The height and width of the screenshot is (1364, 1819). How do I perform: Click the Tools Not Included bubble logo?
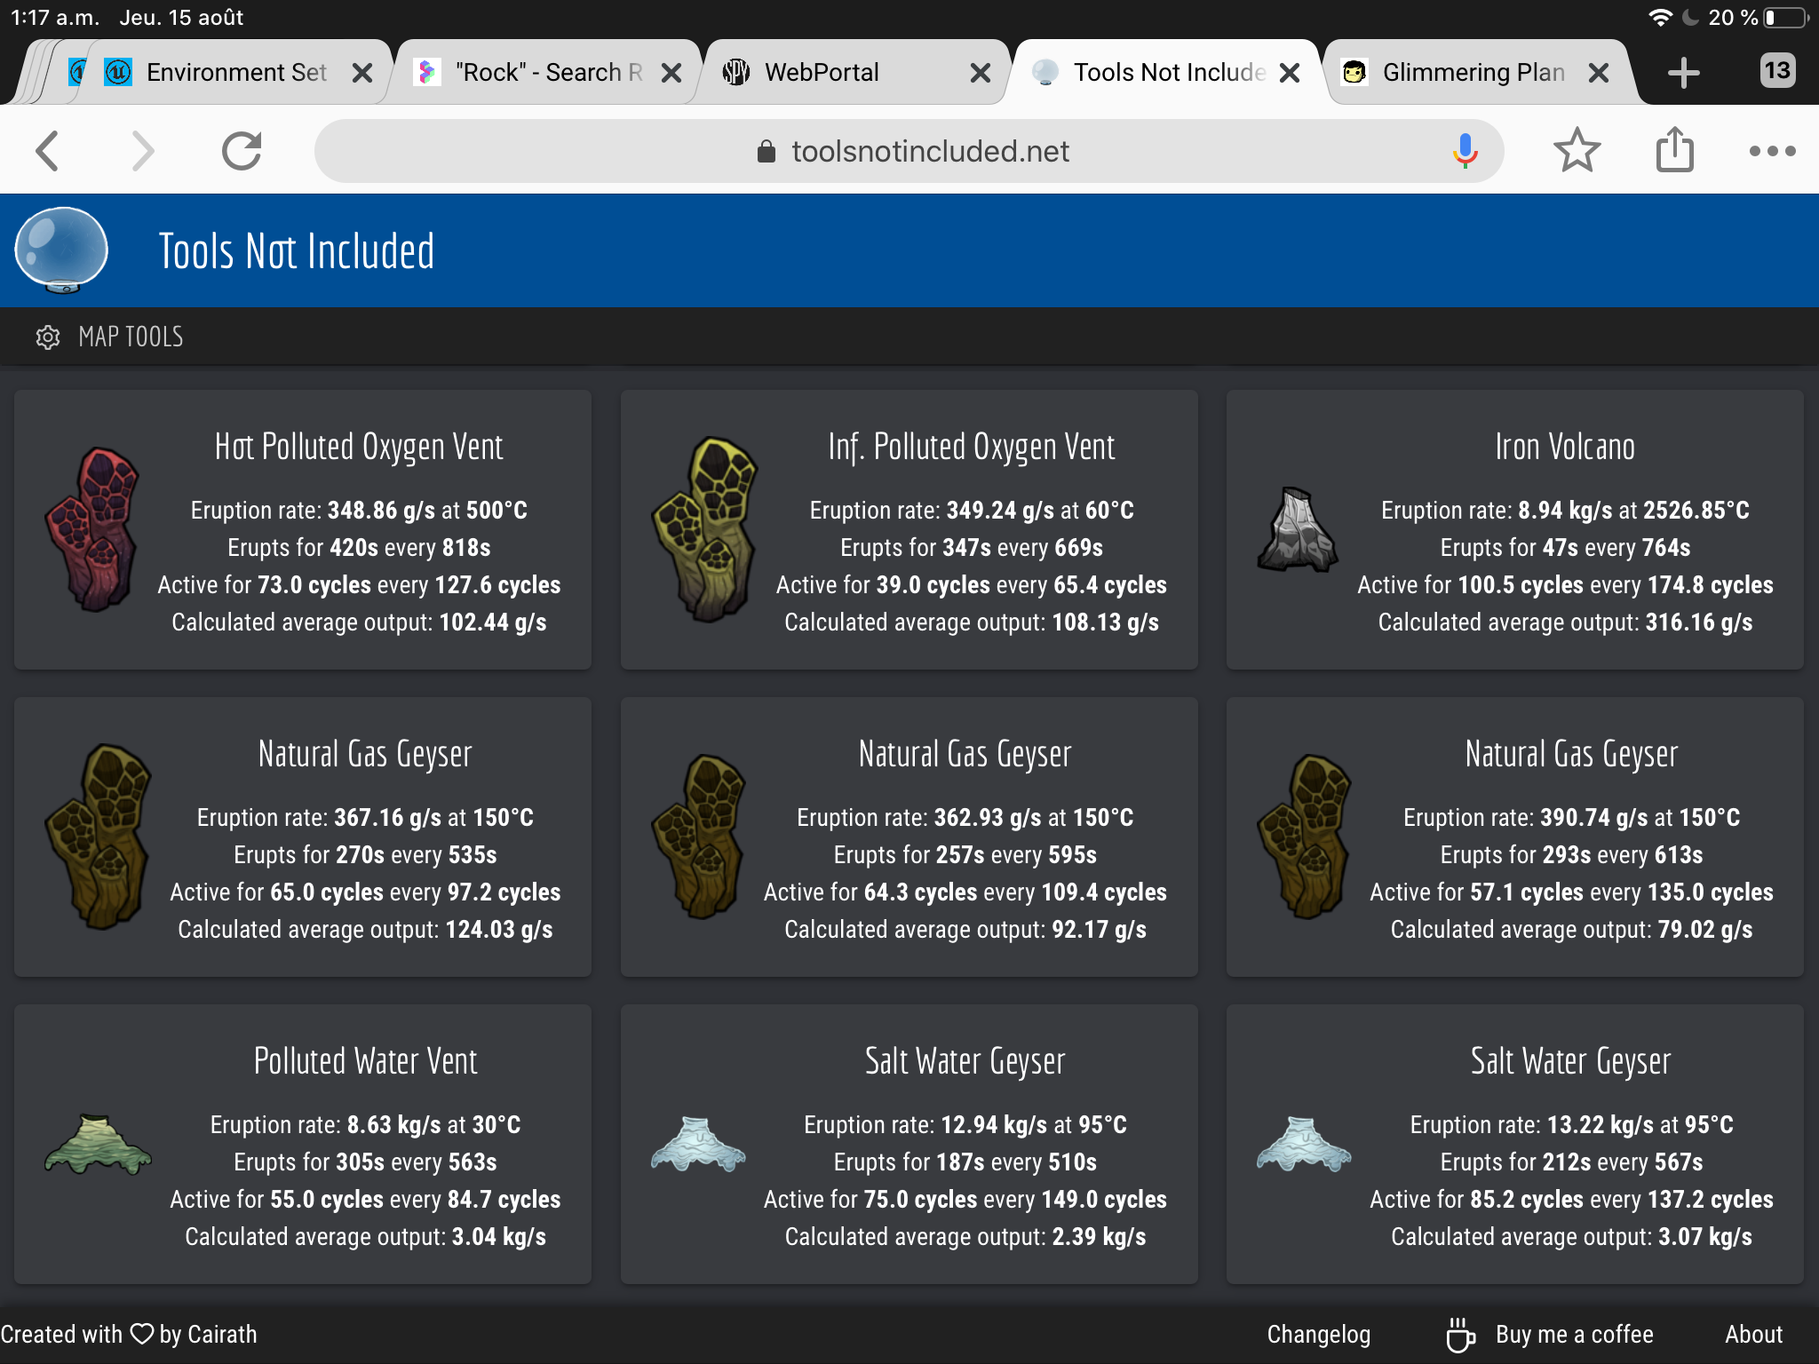point(61,250)
